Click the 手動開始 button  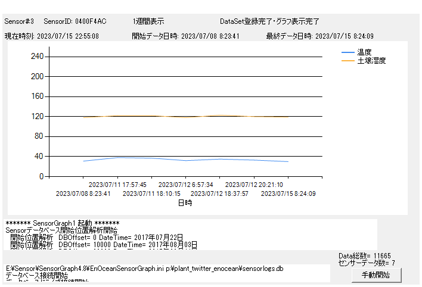click(376, 275)
